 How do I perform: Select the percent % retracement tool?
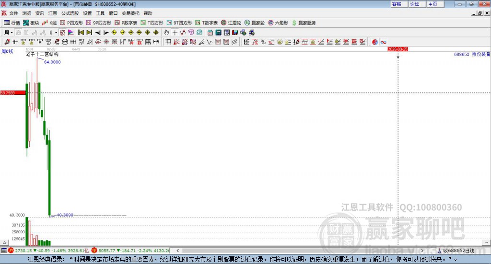(263, 42)
